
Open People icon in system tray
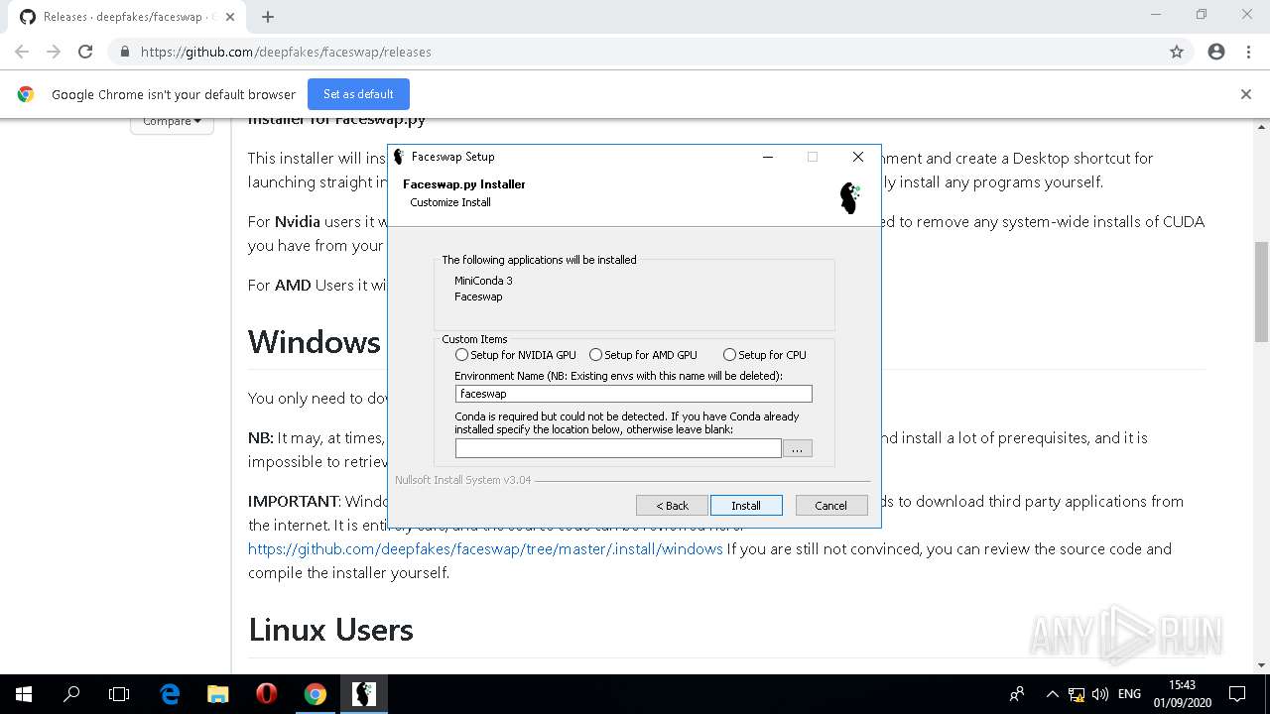[1017, 694]
